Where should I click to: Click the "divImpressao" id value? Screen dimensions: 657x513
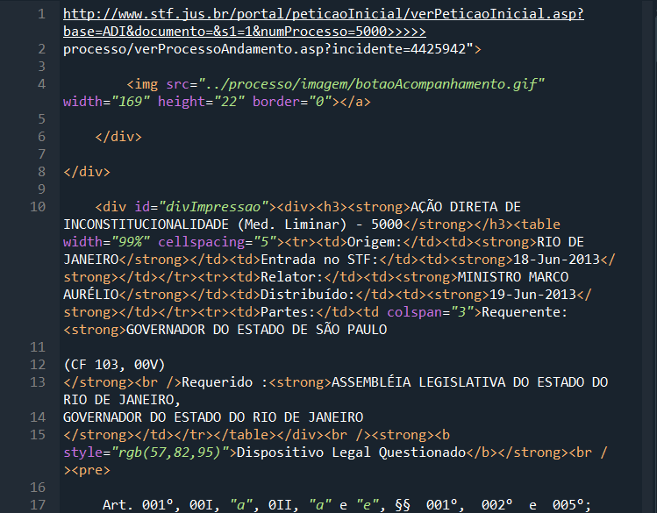[214, 207]
